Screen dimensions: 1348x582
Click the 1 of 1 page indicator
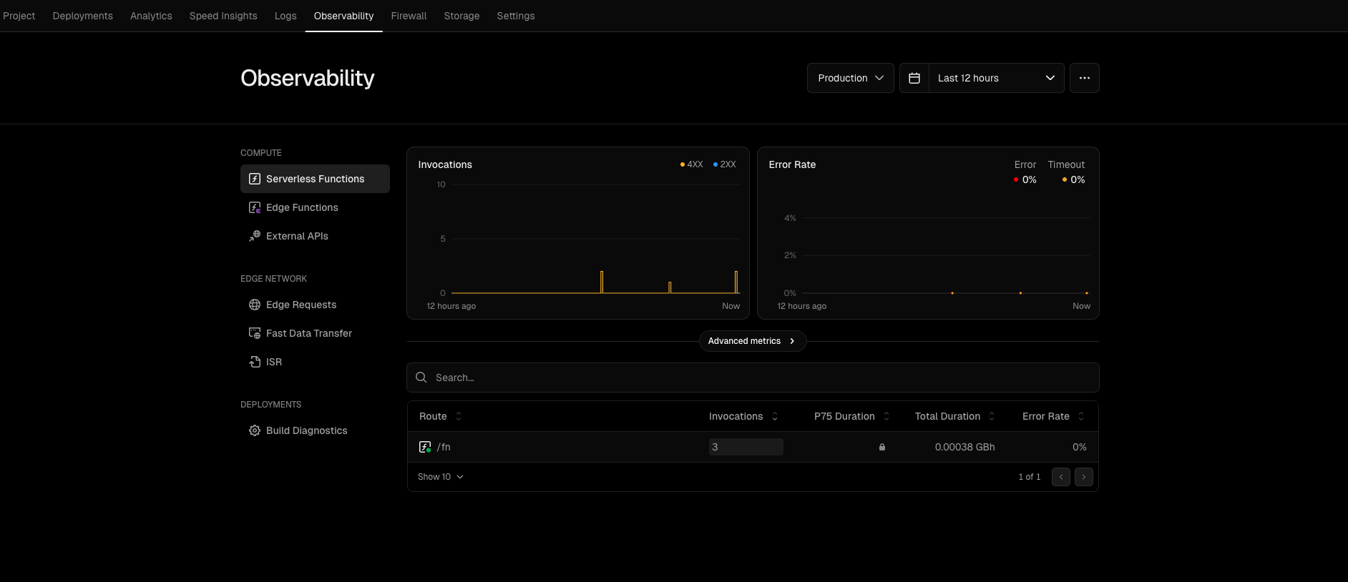coord(1030,477)
